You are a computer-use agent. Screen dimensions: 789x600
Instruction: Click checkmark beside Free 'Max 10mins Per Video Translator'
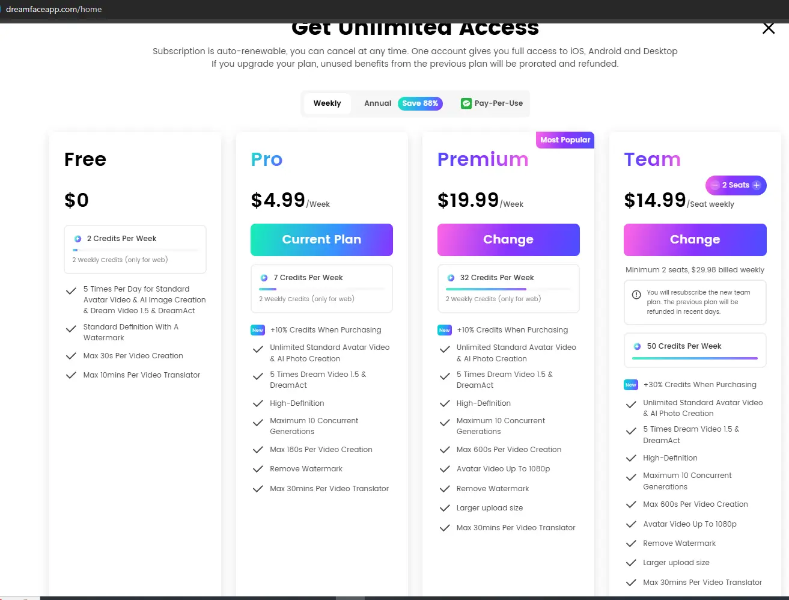71,375
